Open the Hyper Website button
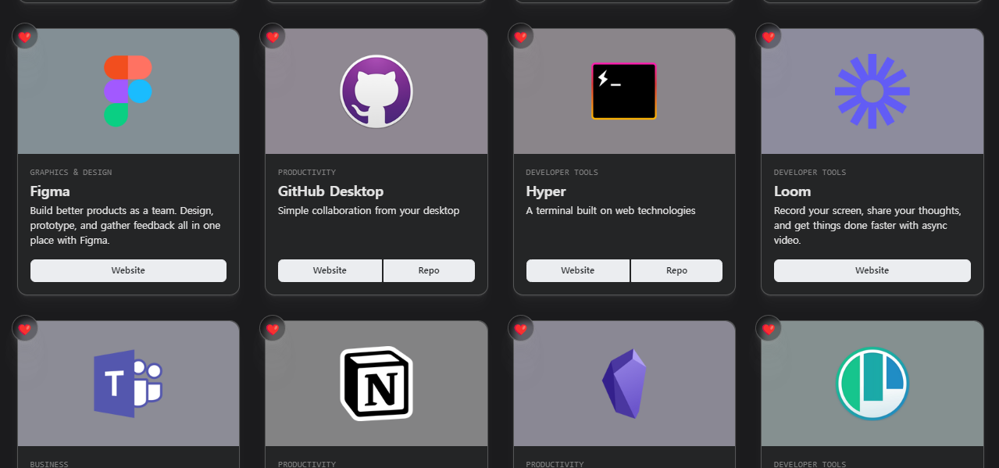This screenshot has height=468, width=999. (578, 270)
